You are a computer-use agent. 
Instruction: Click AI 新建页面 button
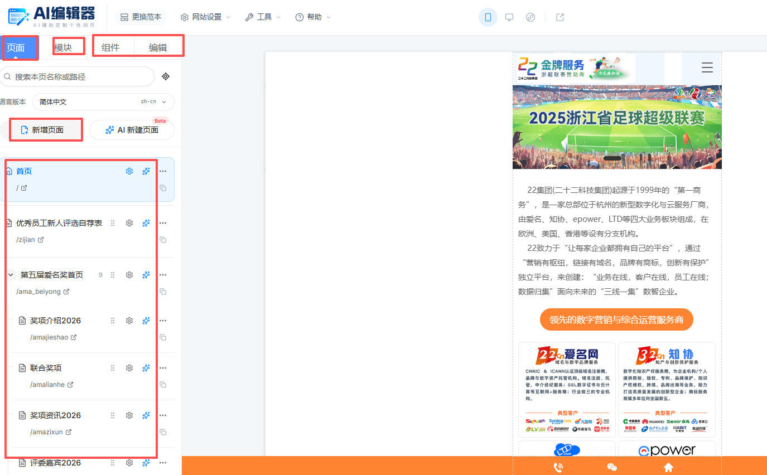click(132, 130)
